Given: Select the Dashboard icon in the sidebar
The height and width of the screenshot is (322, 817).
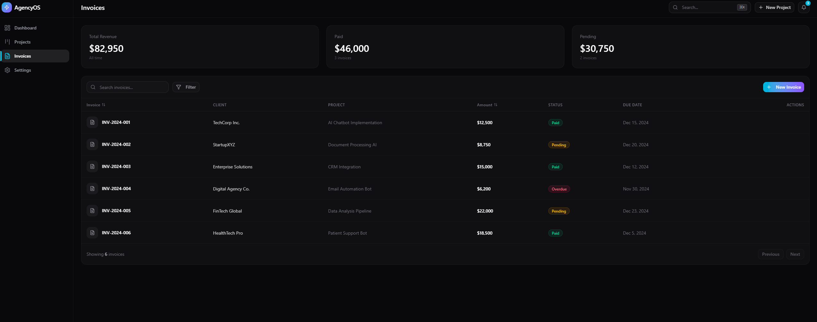Looking at the screenshot, I should [7, 28].
